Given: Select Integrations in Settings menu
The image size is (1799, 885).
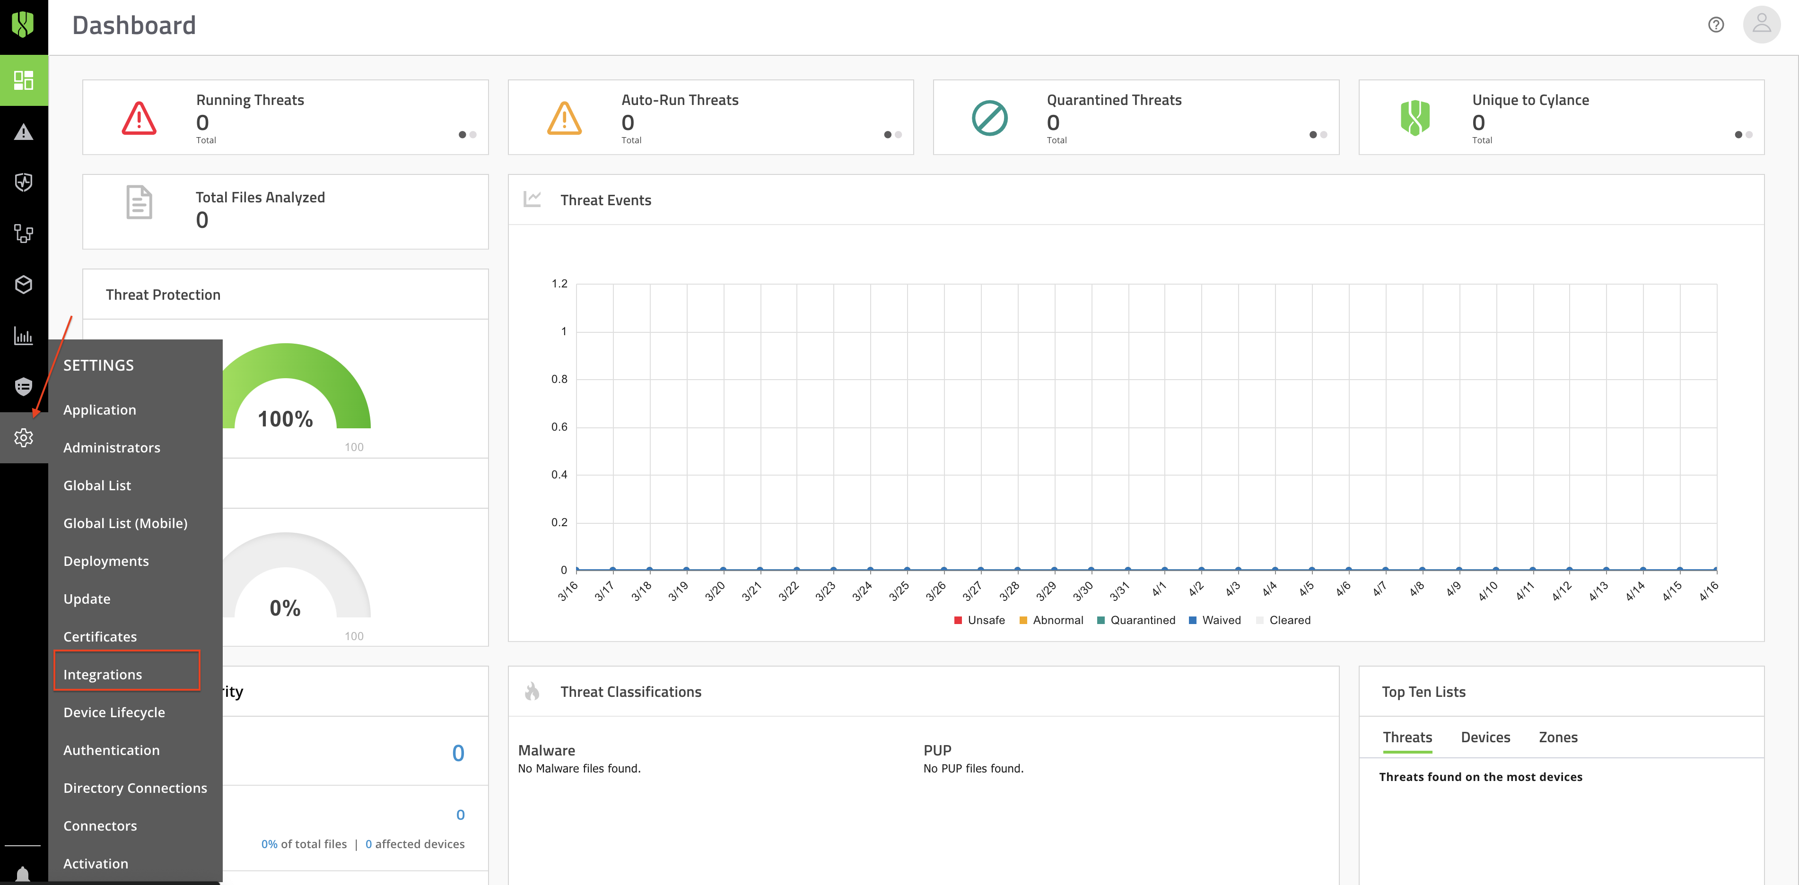Looking at the screenshot, I should 103,674.
